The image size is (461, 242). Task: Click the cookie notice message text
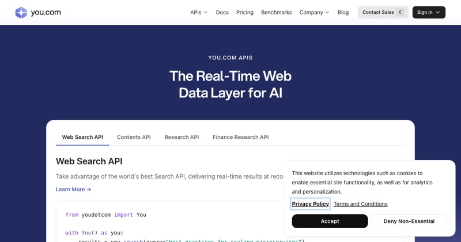pyautogui.click(x=362, y=182)
